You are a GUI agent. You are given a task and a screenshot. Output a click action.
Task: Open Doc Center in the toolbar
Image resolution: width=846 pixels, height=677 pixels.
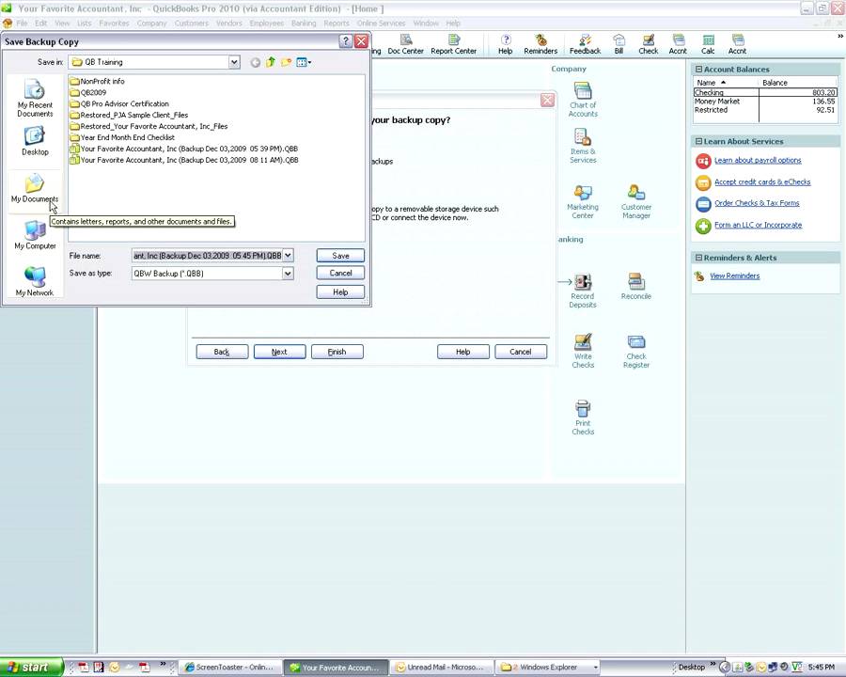[406, 44]
